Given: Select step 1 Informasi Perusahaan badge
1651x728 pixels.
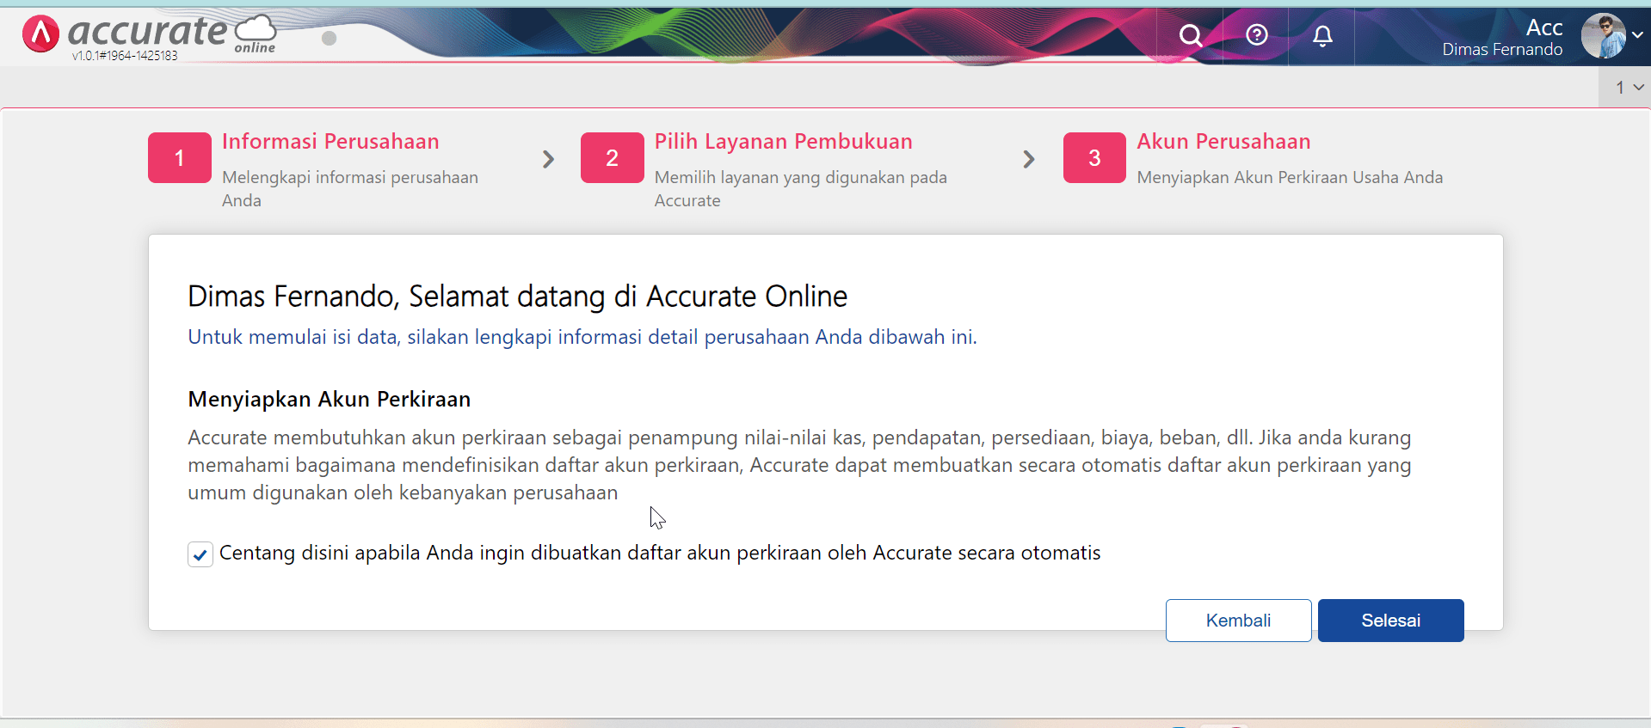Looking at the screenshot, I should tap(180, 158).
